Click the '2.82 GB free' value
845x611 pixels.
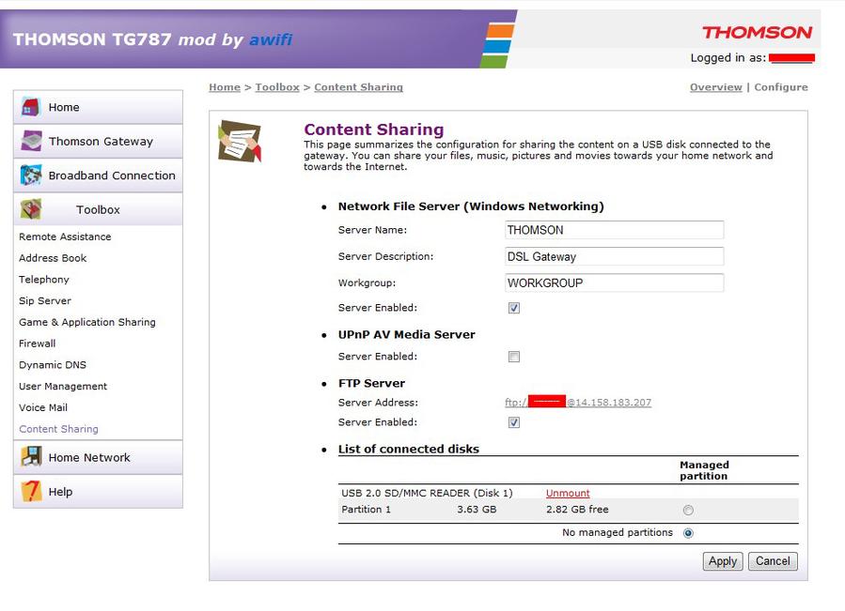pos(577,510)
